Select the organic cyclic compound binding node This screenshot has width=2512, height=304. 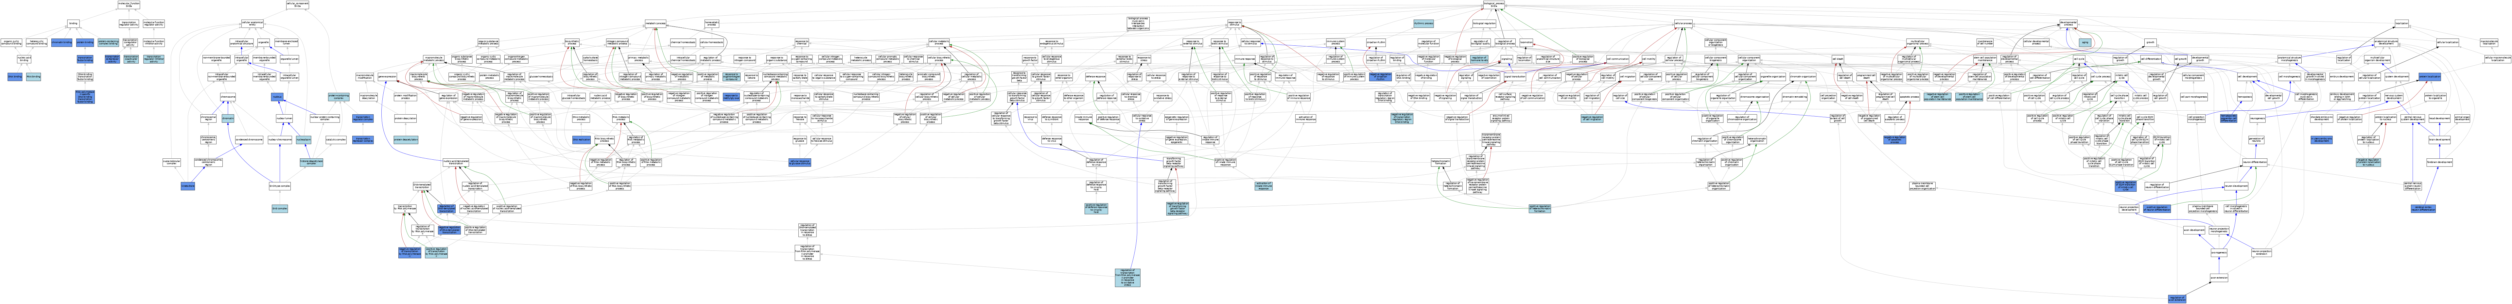pyautogui.click(x=12, y=43)
